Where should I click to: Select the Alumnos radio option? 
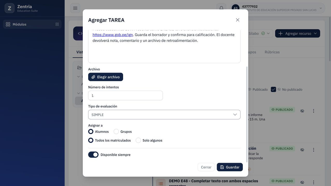[x=91, y=131]
